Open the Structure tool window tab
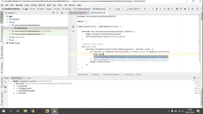Screen dimensions: 203x114 2,68
